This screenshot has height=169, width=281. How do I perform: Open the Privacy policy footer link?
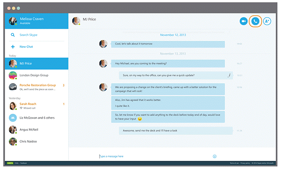(245, 163)
